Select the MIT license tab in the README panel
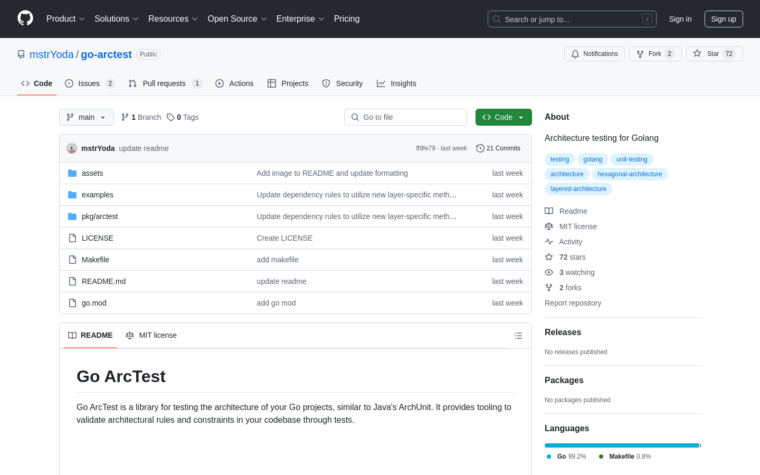Viewport: 760px width, 475px height. 151,335
